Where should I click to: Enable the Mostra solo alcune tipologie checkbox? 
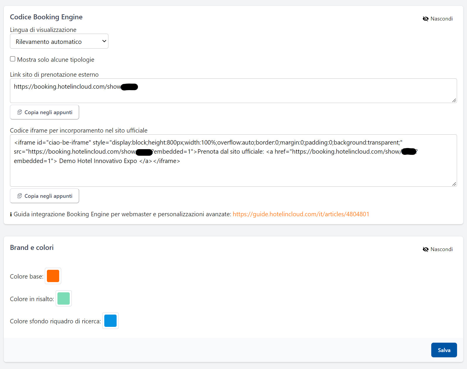[x=13, y=59]
